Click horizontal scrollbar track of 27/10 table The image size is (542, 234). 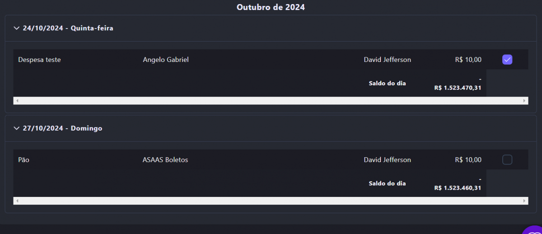click(271, 201)
